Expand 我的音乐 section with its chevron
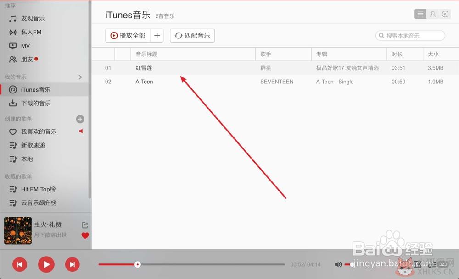The height and width of the screenshot is (279, 459). [x=80, y=77]
